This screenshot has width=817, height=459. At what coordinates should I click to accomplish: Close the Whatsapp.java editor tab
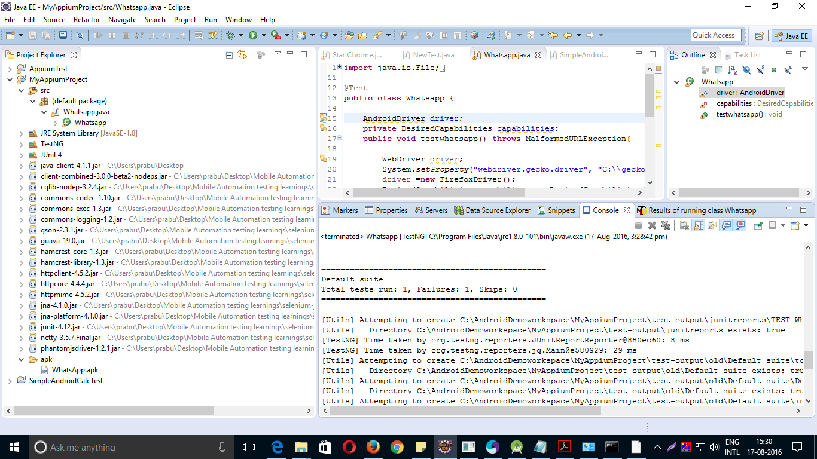click(538, 54)
